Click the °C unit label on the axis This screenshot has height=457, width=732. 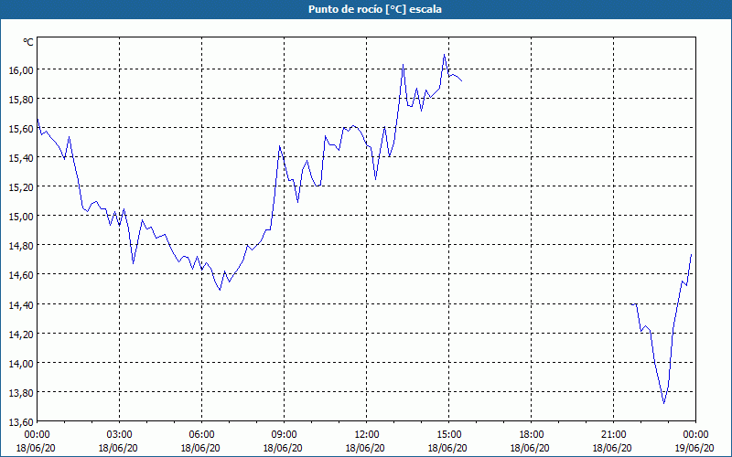tap(28, 42)
